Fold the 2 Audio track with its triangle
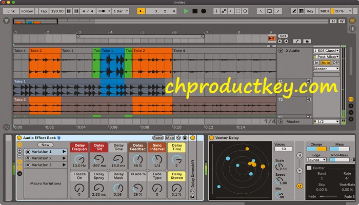Viewport: 359px width, 205px height. pos(281,51)
